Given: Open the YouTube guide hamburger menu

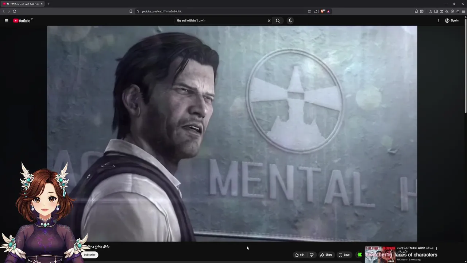Looking at the screenshot, I should click(6, 20).
